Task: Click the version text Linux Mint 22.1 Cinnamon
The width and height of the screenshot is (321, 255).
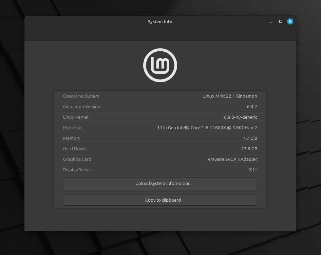Action: (x=230, y=96)
